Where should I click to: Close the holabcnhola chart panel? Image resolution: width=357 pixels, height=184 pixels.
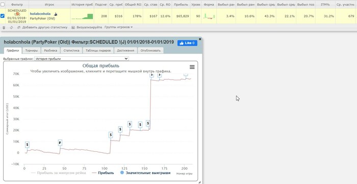(x=200, y=39)
